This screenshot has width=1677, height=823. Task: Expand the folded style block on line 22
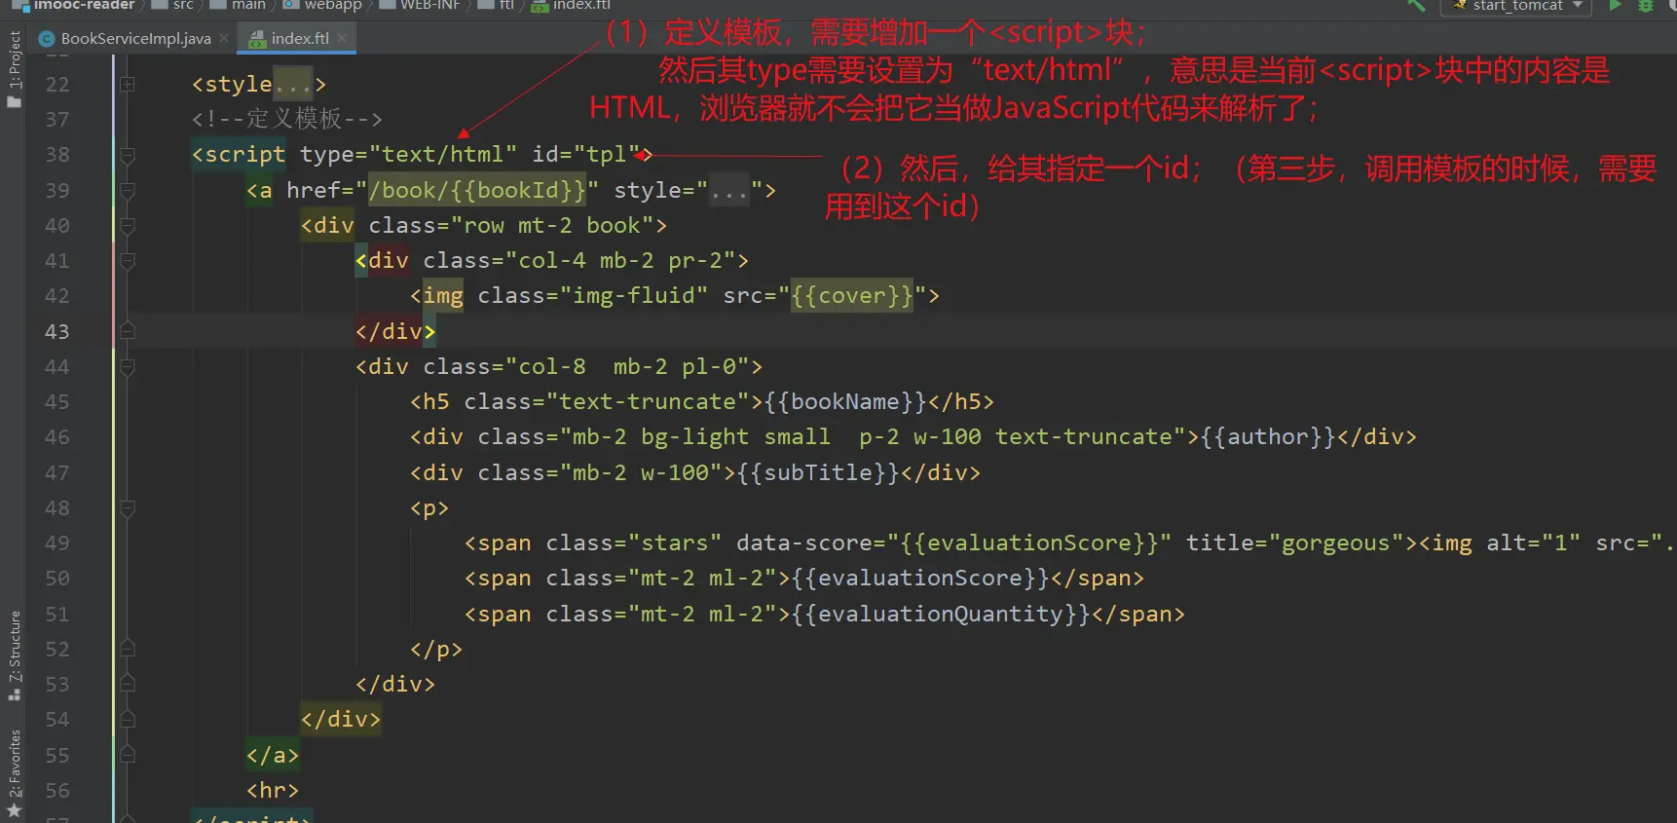(x=127, y=85)
